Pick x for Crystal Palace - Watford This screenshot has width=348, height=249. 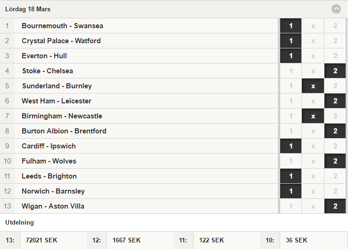313,41
